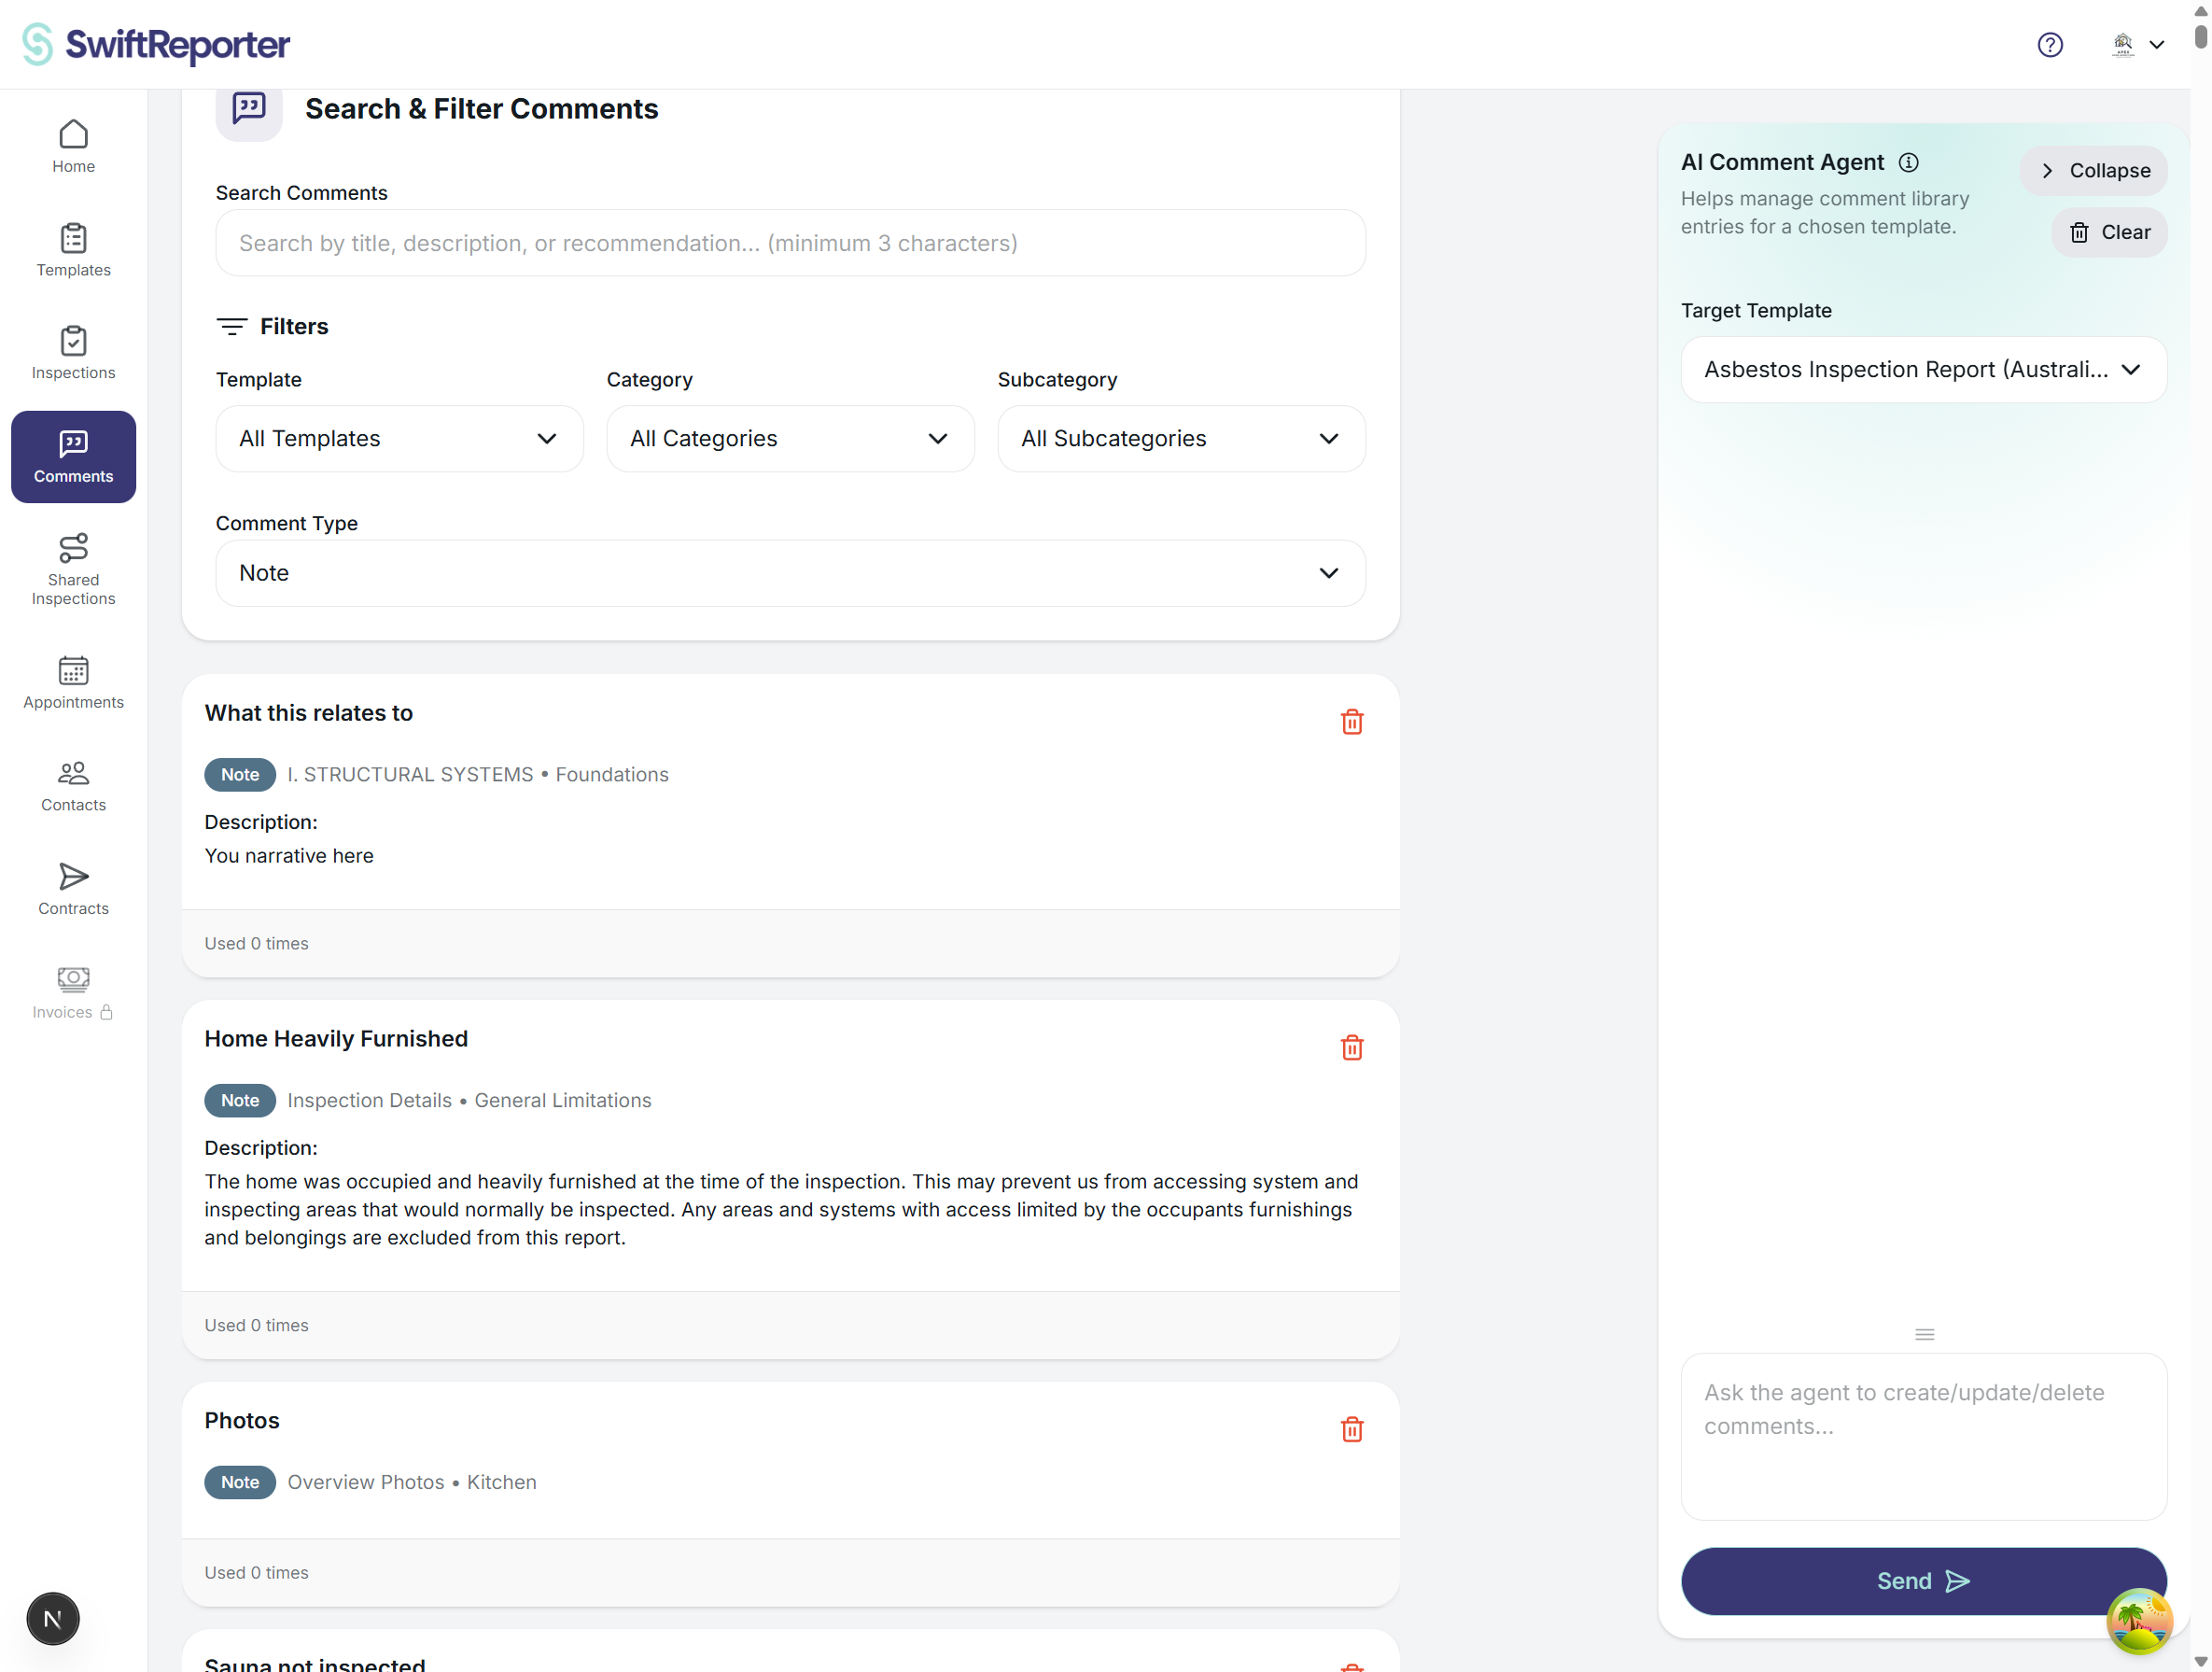2212x1672 pixels.
Task: Open the Contacts section
Action: (x=72, y=786)
